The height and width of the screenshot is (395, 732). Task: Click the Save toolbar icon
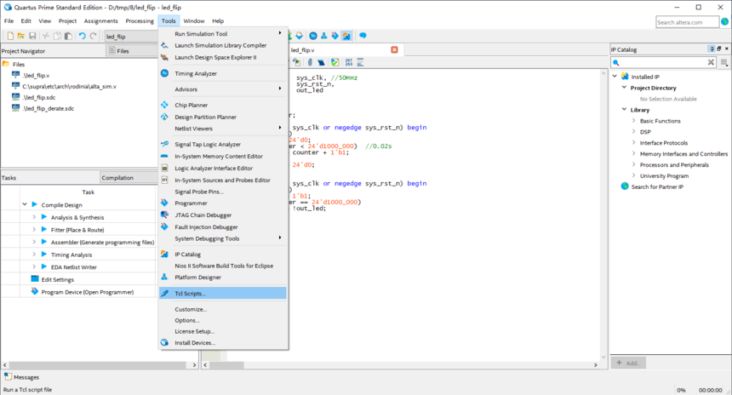click(32, 36)
